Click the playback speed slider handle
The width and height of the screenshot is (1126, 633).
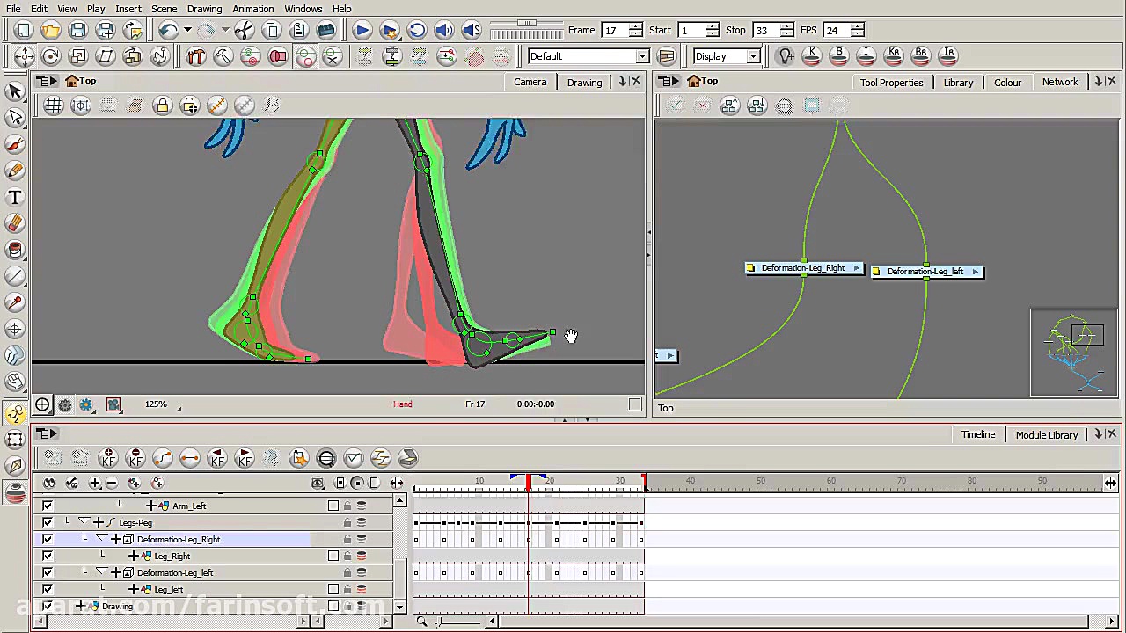(527, 24)
